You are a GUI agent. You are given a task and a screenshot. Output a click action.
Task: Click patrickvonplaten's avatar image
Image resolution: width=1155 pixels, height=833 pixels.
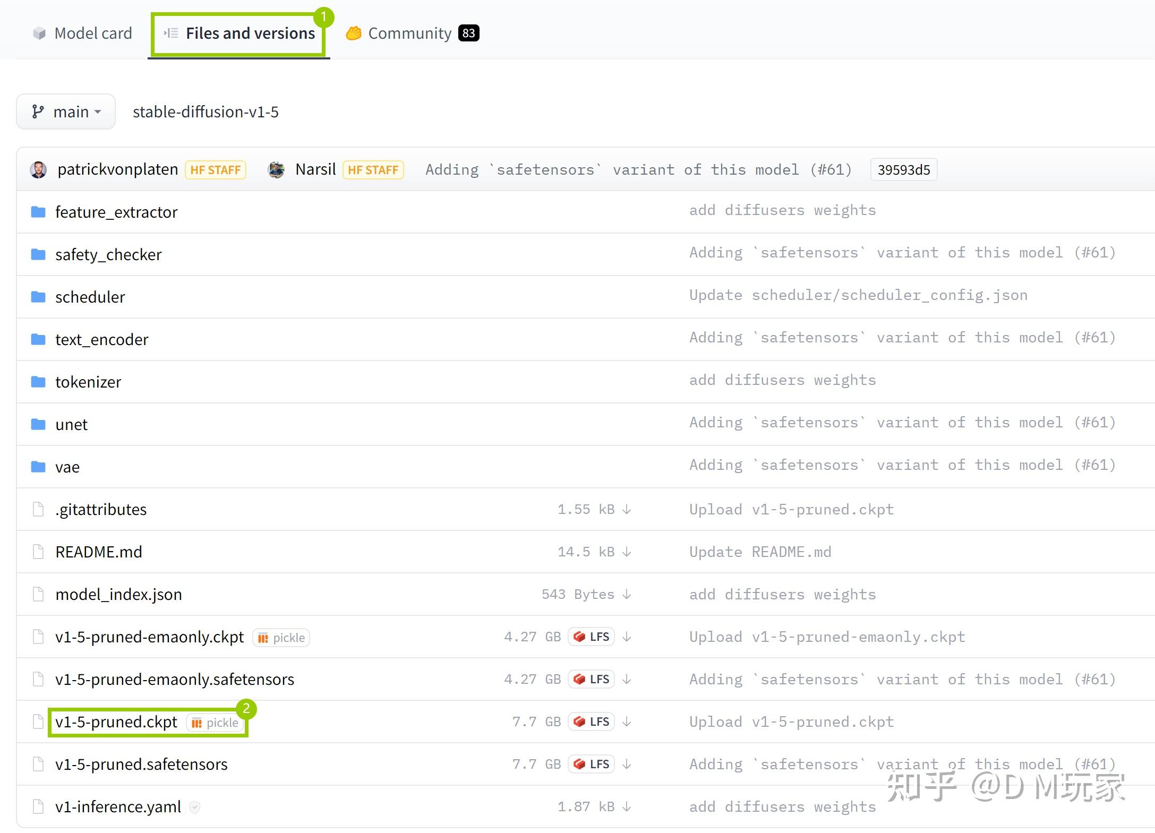pyautogui.click(x=38, y=170)
